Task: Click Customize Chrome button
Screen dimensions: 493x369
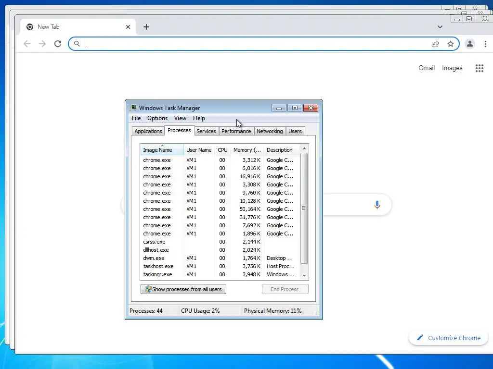Action: [448, 338]
